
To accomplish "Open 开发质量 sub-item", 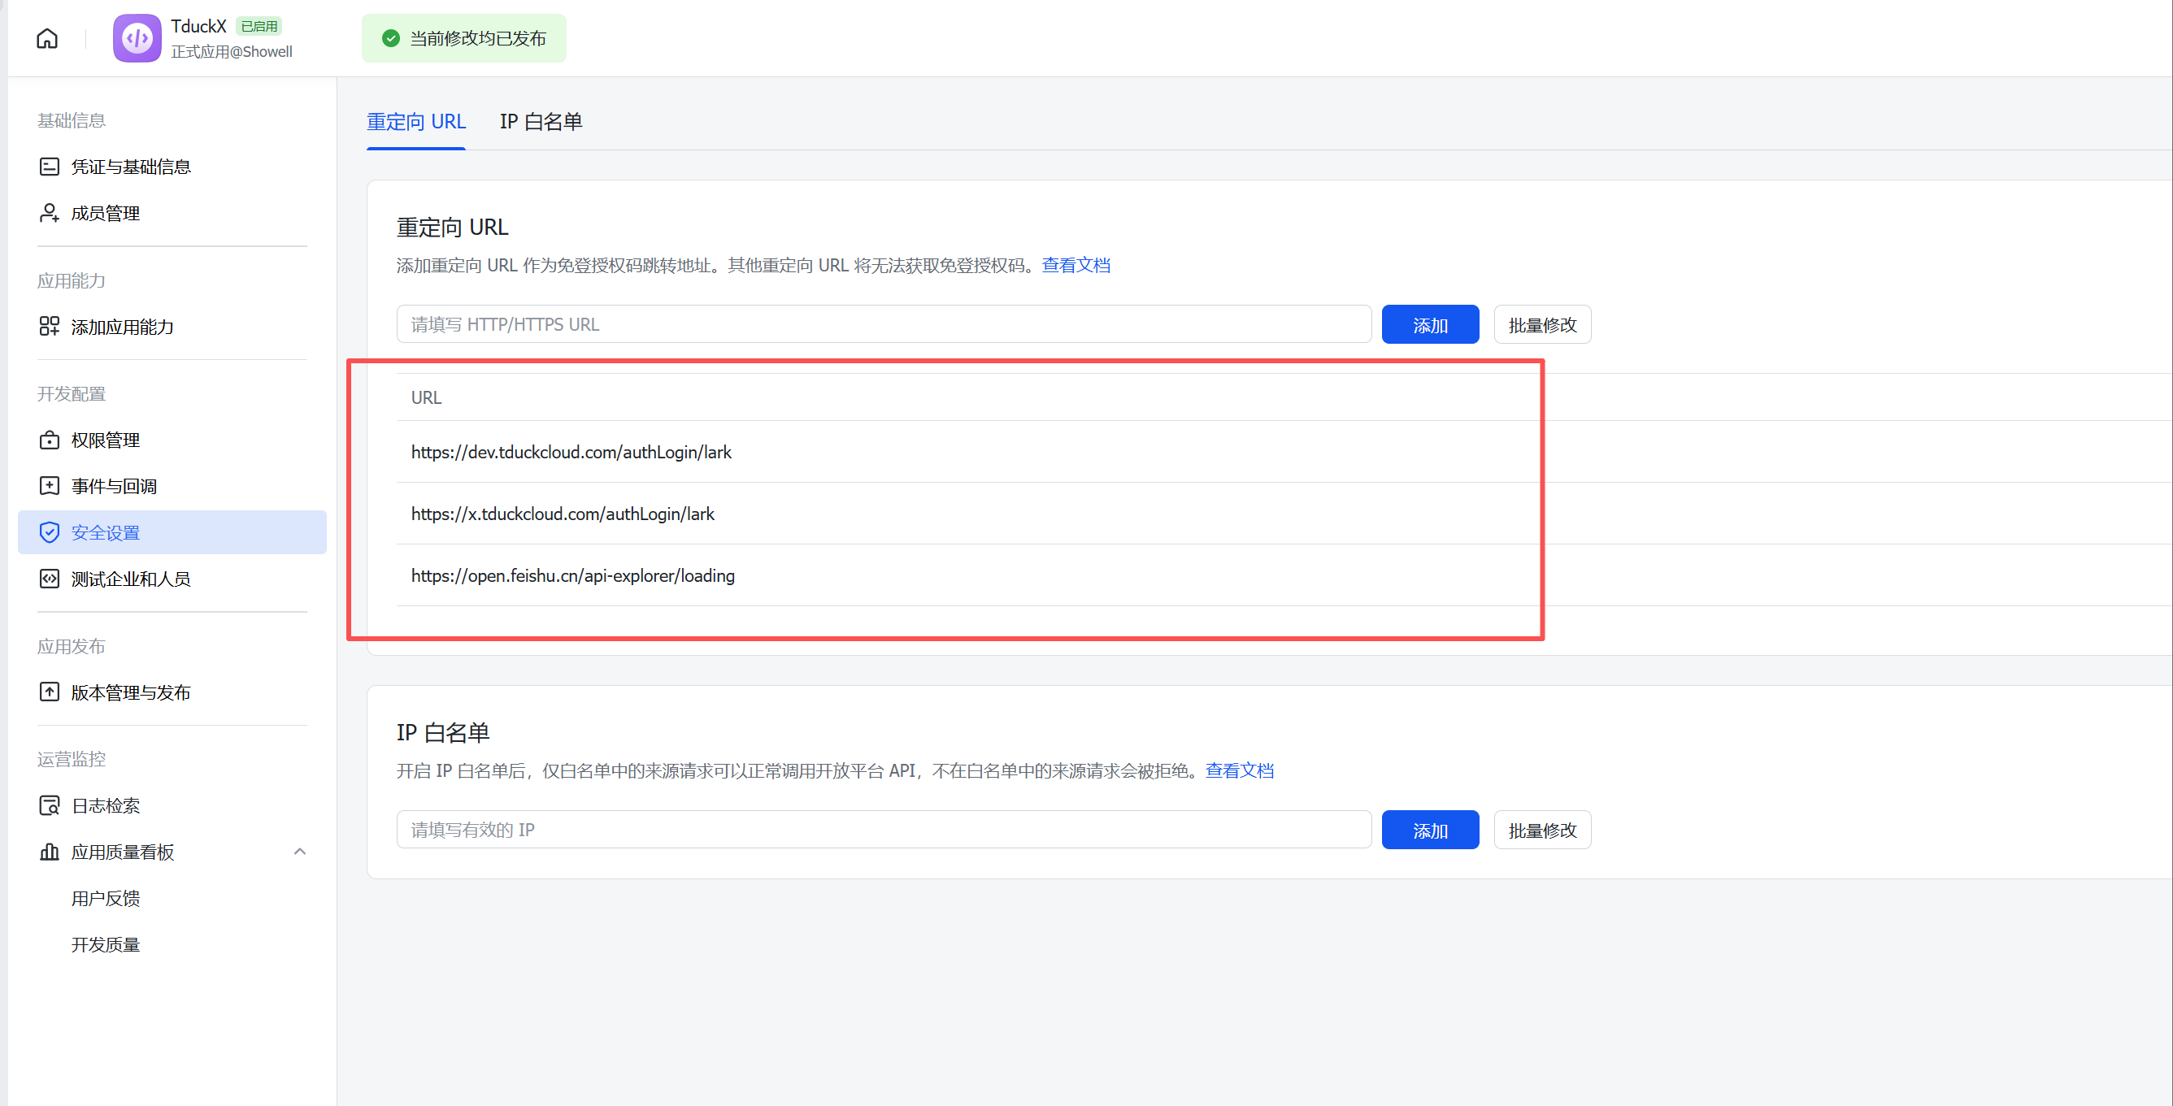I will pyautogui.click(x=106, y=945).
